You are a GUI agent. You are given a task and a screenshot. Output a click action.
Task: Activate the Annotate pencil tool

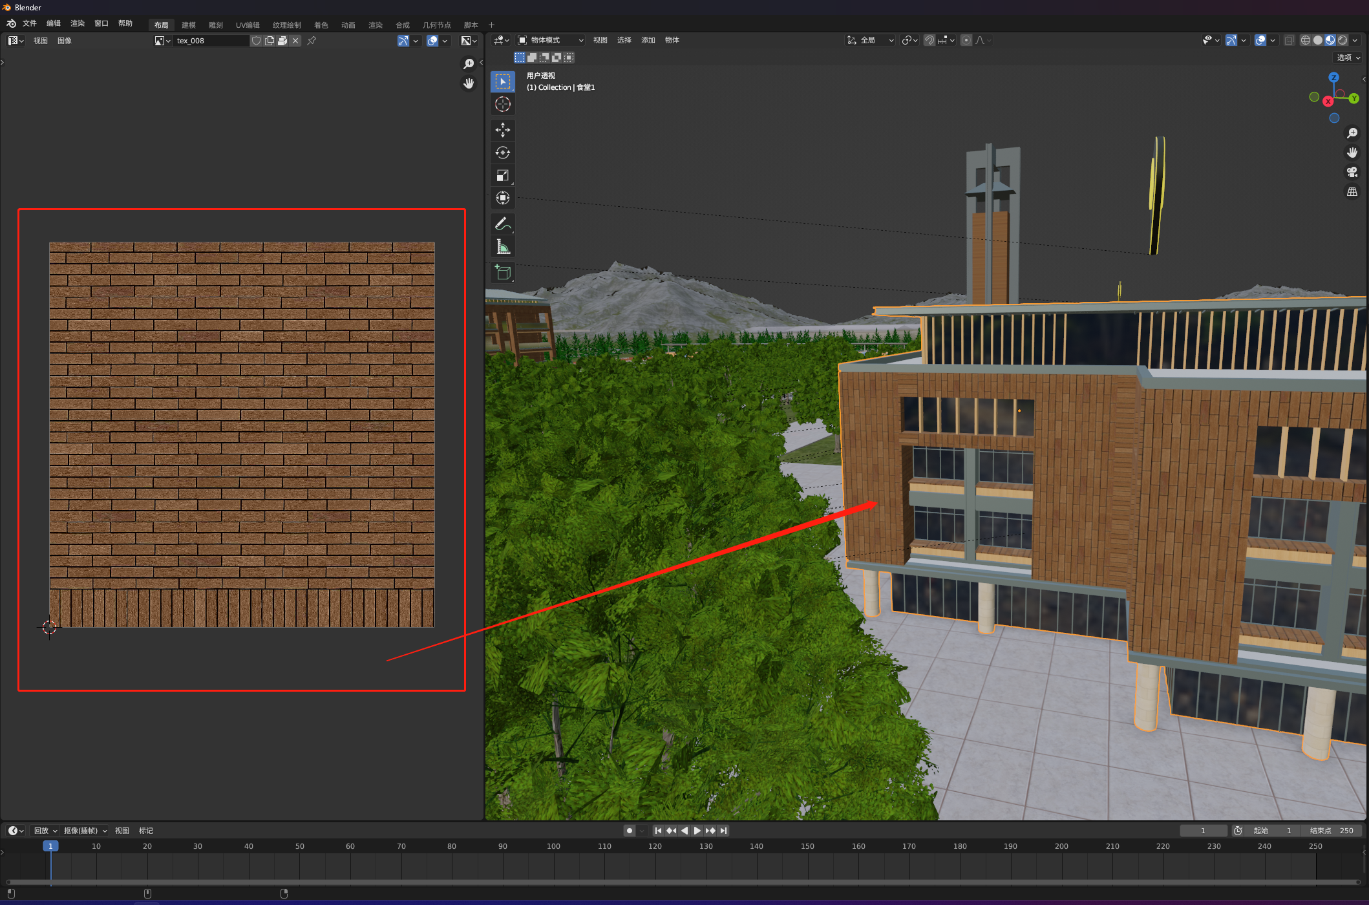pos(502,224)
